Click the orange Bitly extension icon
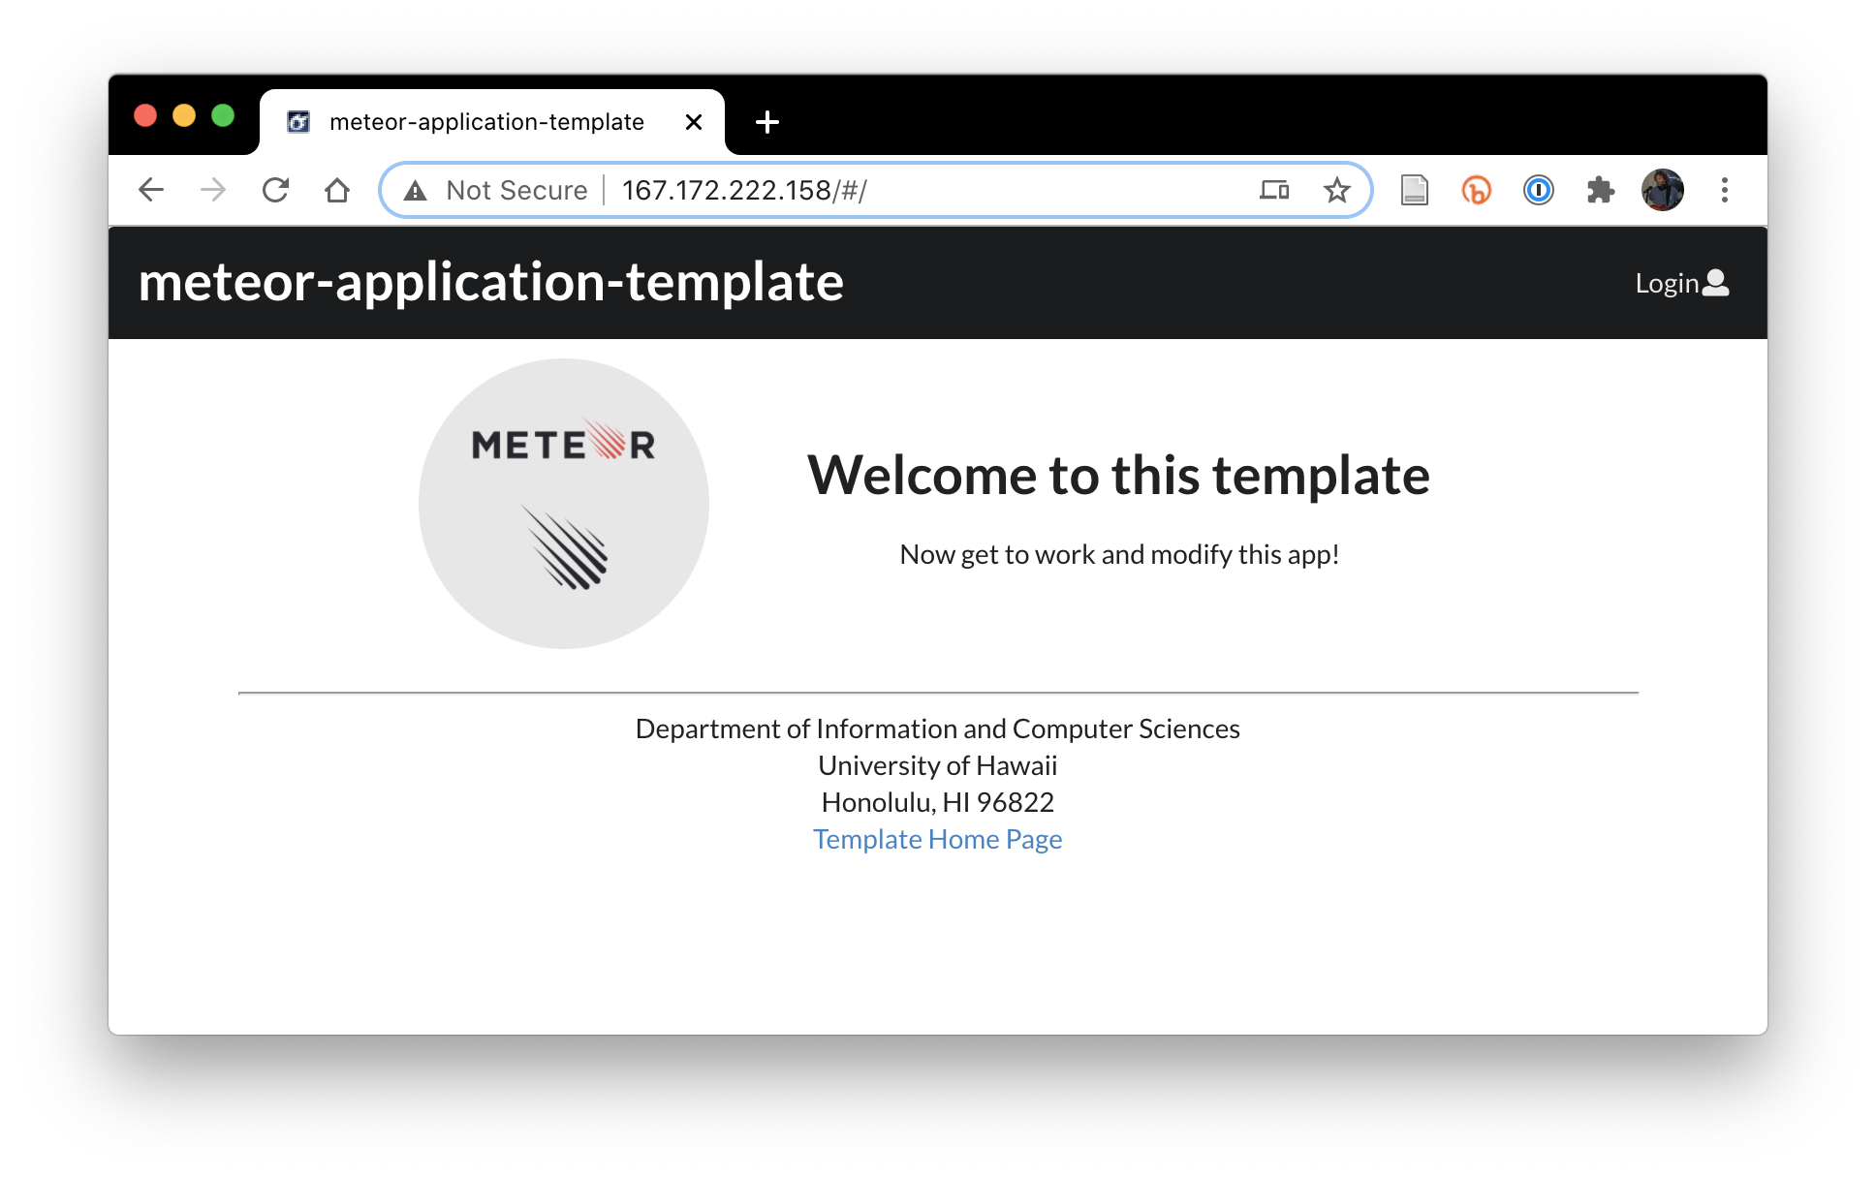Image resolution: width=1876 pixels, height=1178 pixels. (1476, 190)
